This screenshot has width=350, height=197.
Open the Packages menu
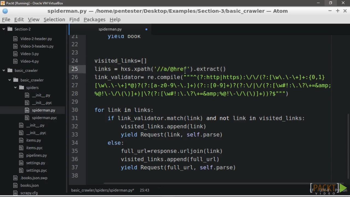tap(94, 19)
